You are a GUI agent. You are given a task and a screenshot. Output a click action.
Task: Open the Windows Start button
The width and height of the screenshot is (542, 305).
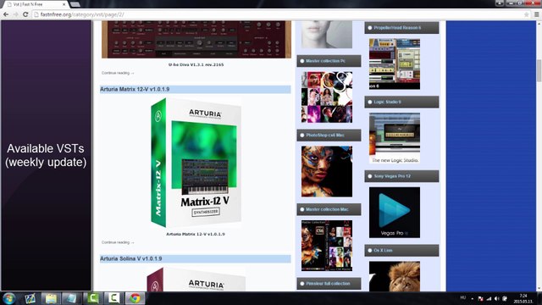click(8, 298)
